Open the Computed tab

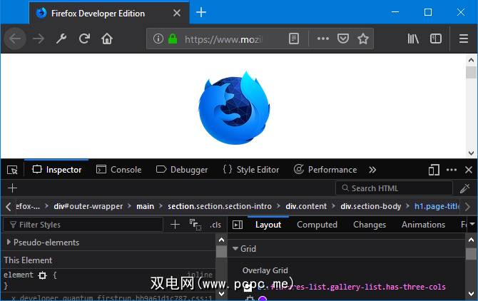click(x=317, y=225)
